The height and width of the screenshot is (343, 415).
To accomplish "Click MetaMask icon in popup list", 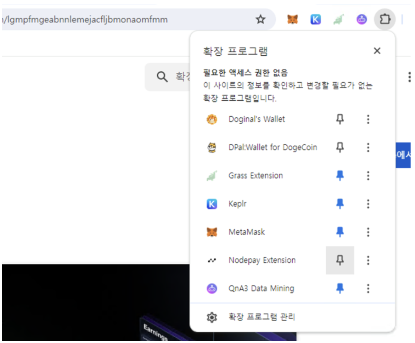I will coord(212,232).
